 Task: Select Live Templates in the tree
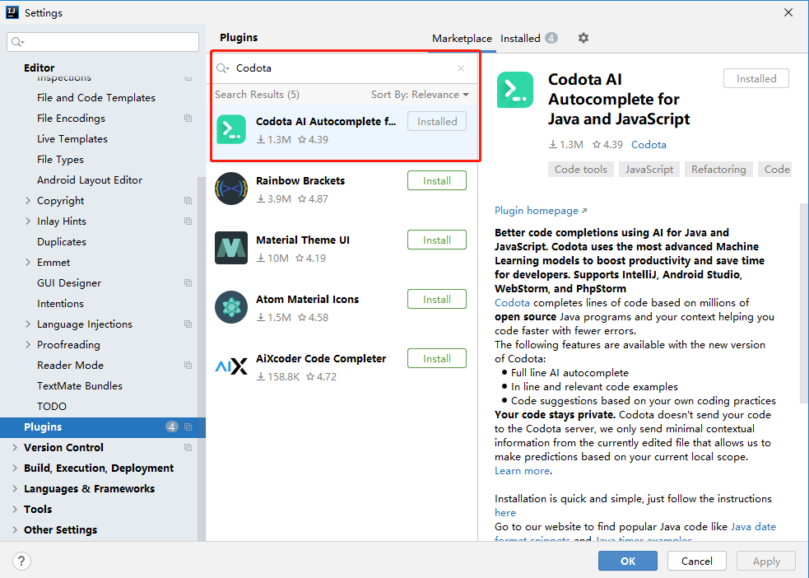[72, 139]
